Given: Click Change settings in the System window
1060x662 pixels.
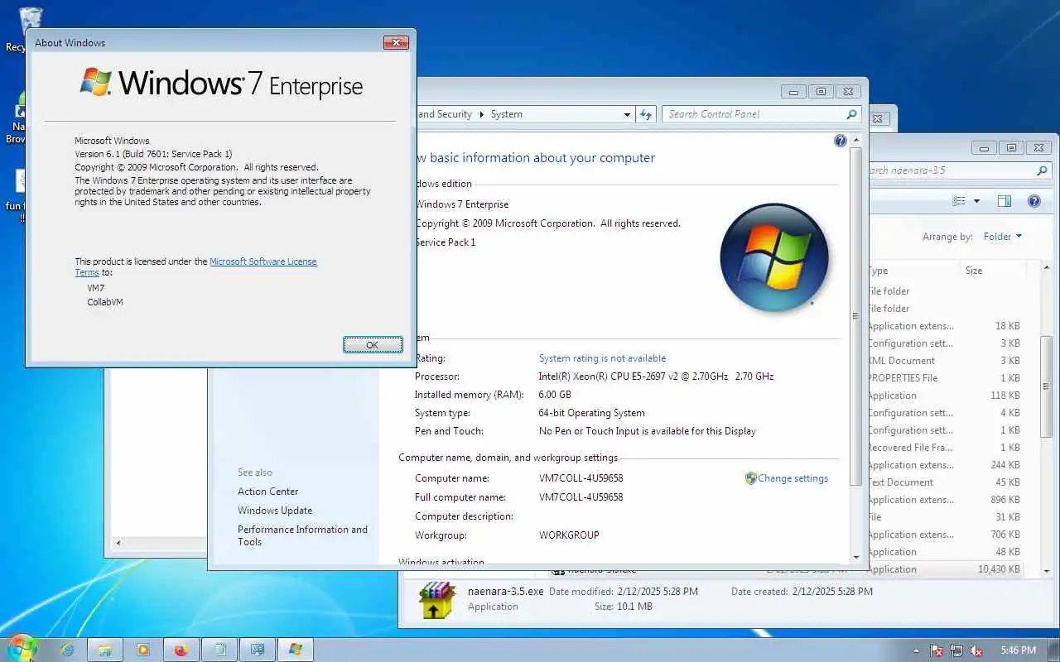Looking at the screenshot, I should (x=793, y=478).
